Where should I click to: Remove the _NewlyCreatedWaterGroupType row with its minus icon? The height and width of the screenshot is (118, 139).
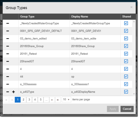click(8, 23)
